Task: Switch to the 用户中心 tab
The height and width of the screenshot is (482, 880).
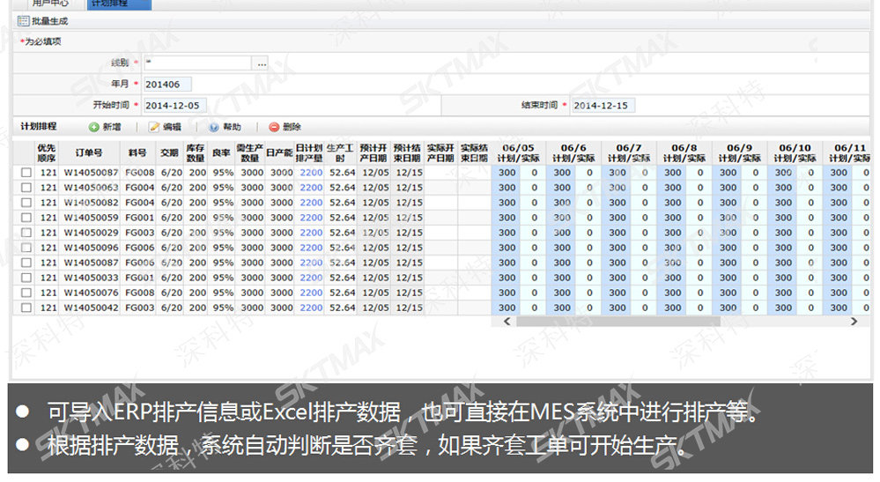Action: click(x=50, y=4)
